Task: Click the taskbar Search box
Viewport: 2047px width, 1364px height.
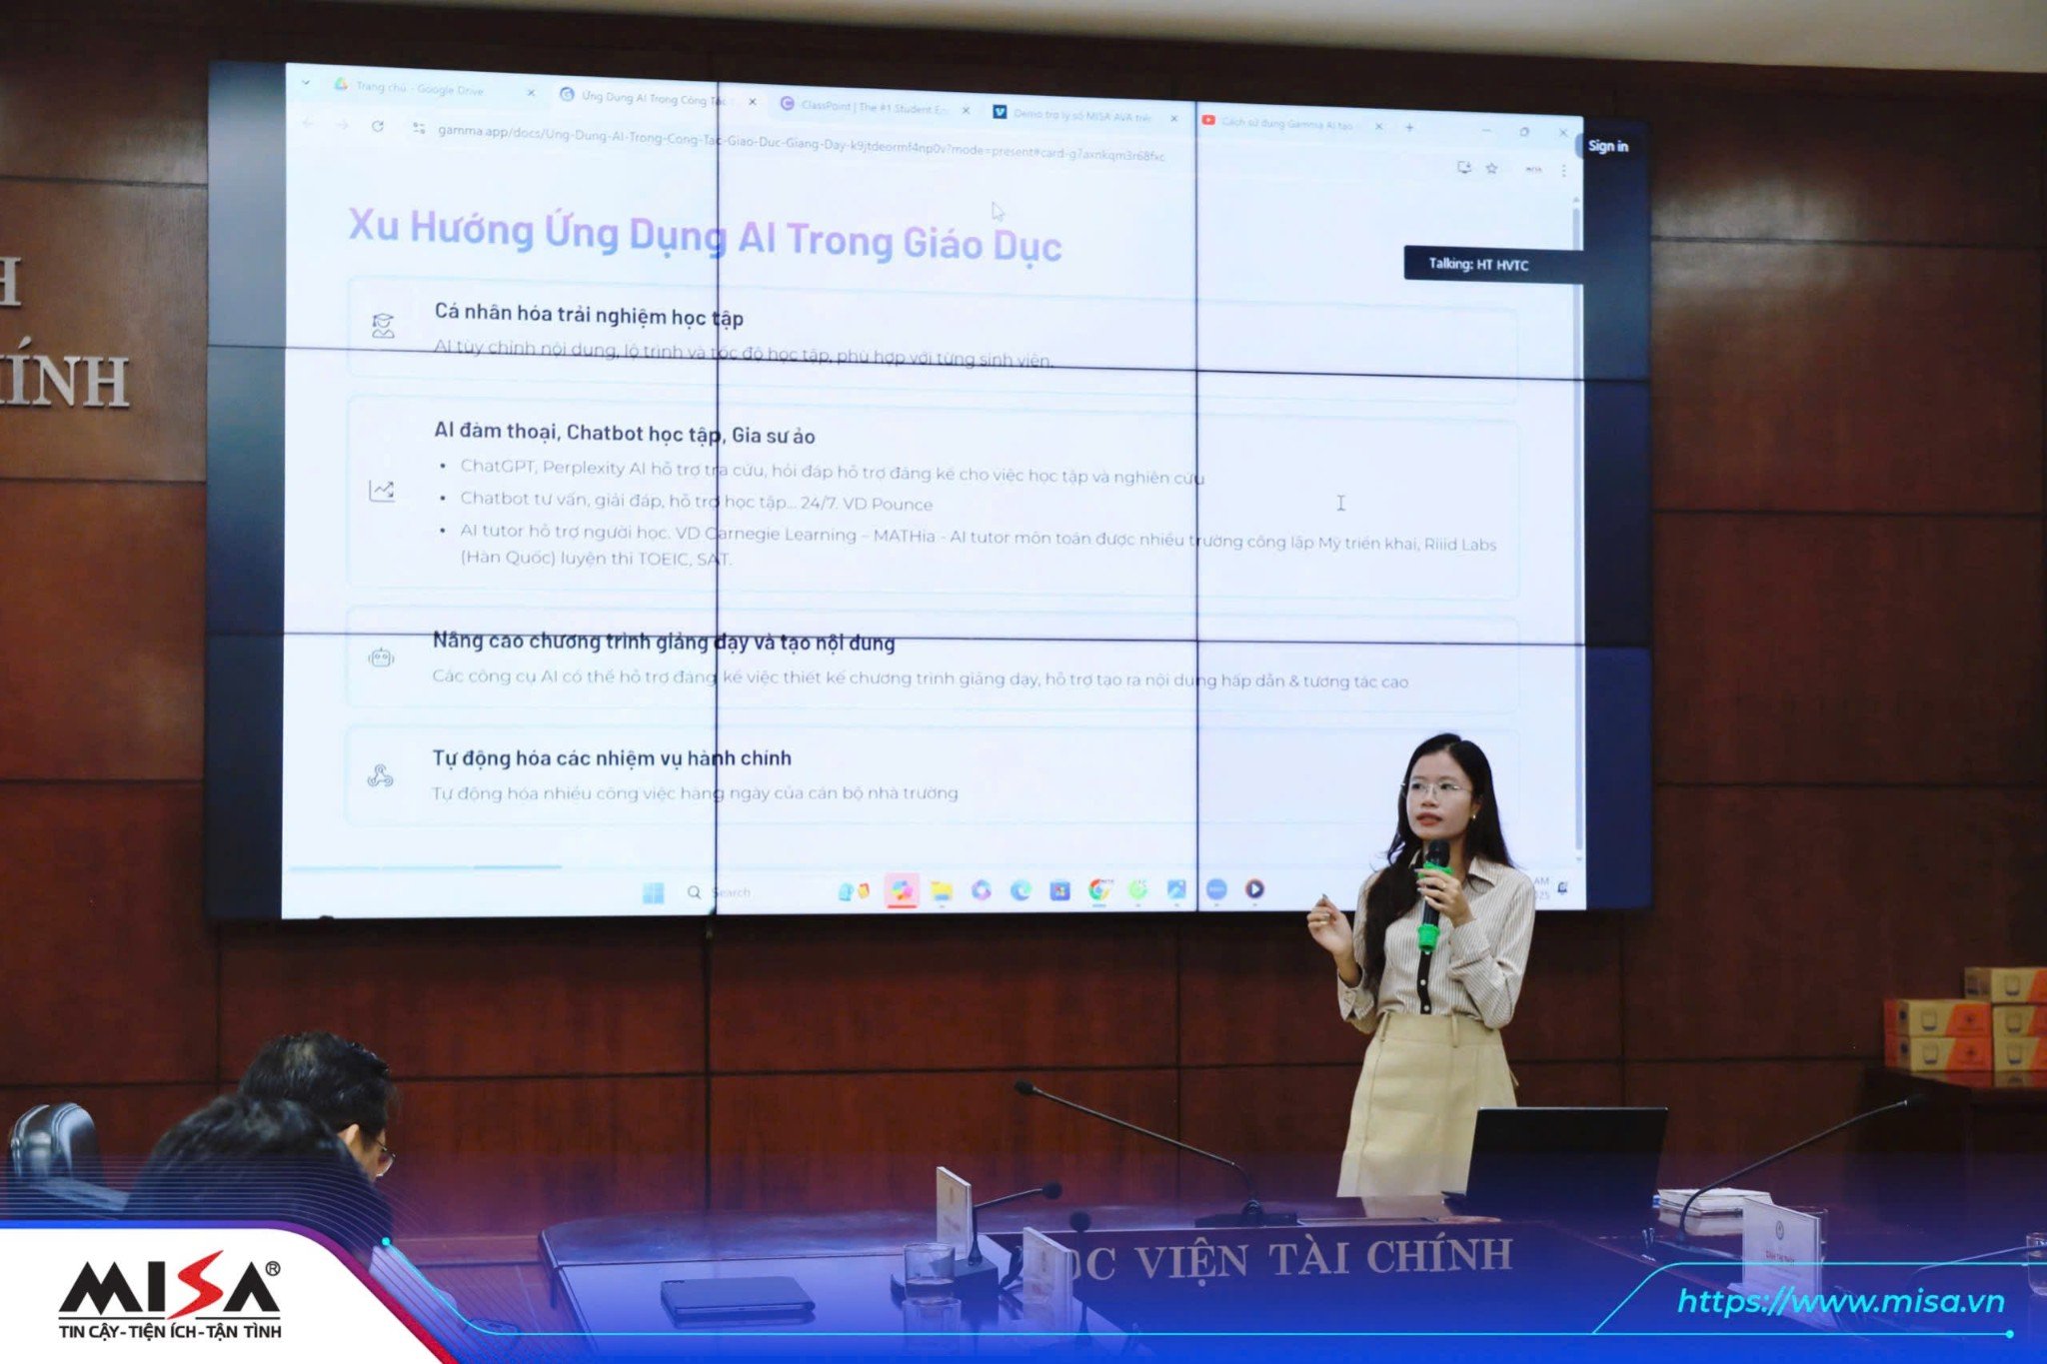Action: 722,891
